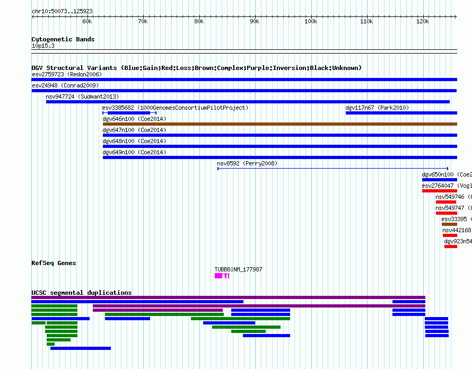Select the red dgv923n54 loss bar
The height and width of the screenshot is (369, 472).
tap(451, 247)
